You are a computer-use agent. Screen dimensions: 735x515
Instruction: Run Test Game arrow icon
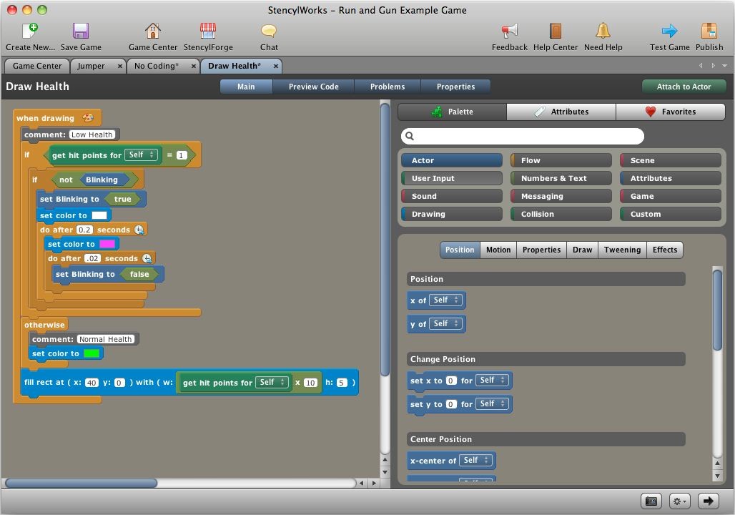(669, 31)
